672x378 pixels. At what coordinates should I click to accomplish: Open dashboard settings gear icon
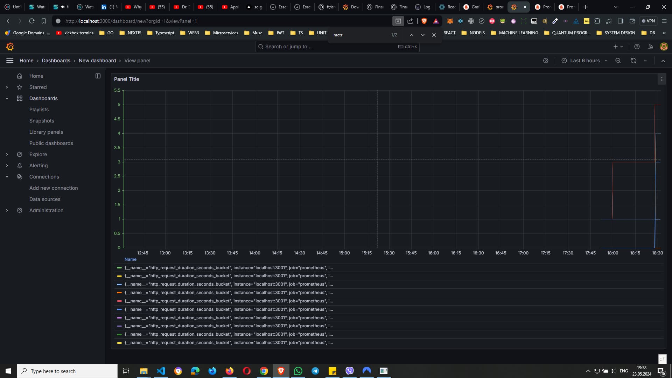[546, 61]
